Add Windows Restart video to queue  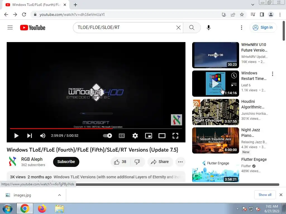click(x=234, y=85)
